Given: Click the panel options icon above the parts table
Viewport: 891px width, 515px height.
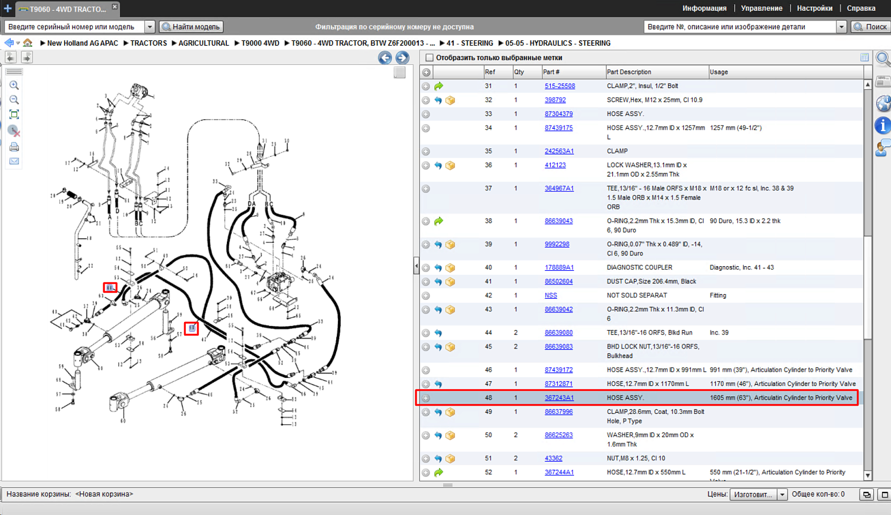Looking at the screenshot, I should [x=864, y=58].
